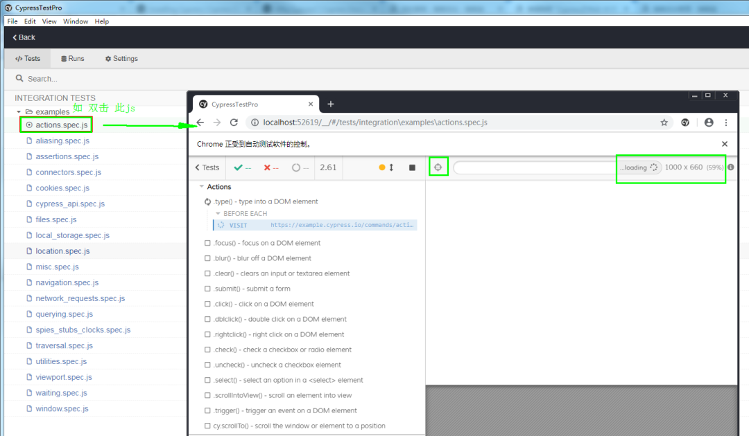Click the checkbox icon for .check() test
Screen dimensions: 749x436
pyautogui.click(x=207, y=349)
